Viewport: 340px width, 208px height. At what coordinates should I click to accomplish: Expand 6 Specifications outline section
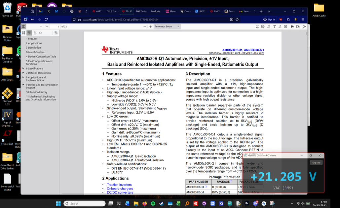[23, 68]
